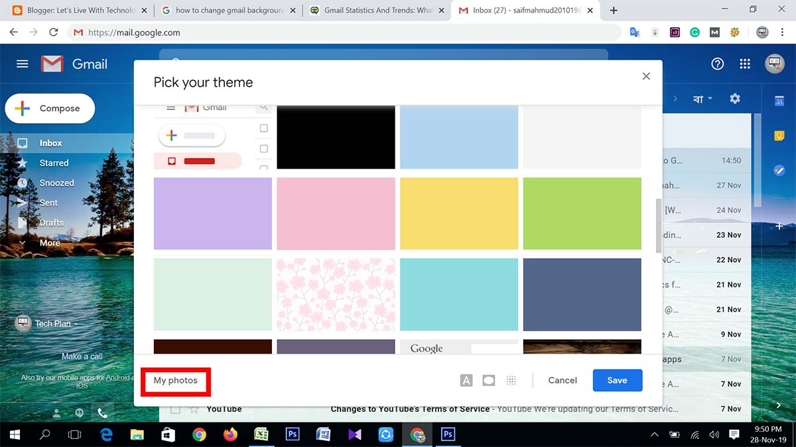Open My photos to choose a background
Screen dimensions: 796x447
click(175, 380)
